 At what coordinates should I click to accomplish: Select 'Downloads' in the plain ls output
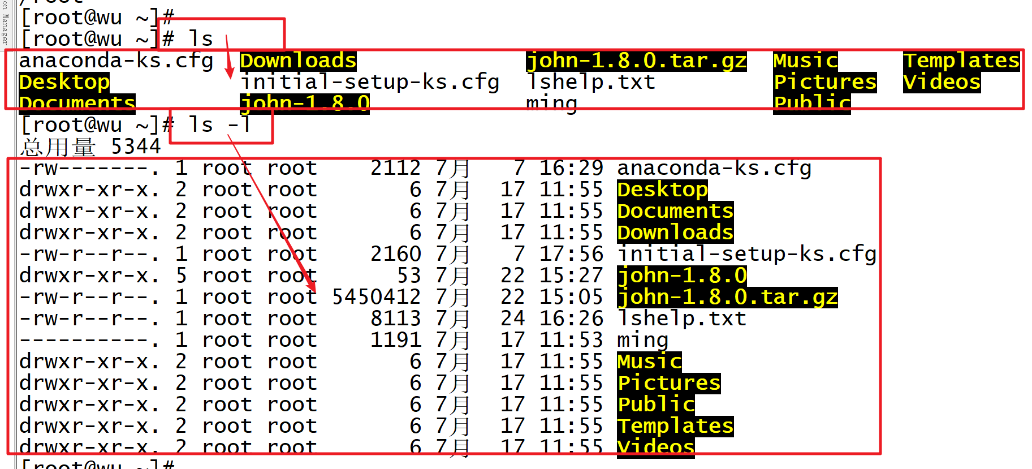298,61
